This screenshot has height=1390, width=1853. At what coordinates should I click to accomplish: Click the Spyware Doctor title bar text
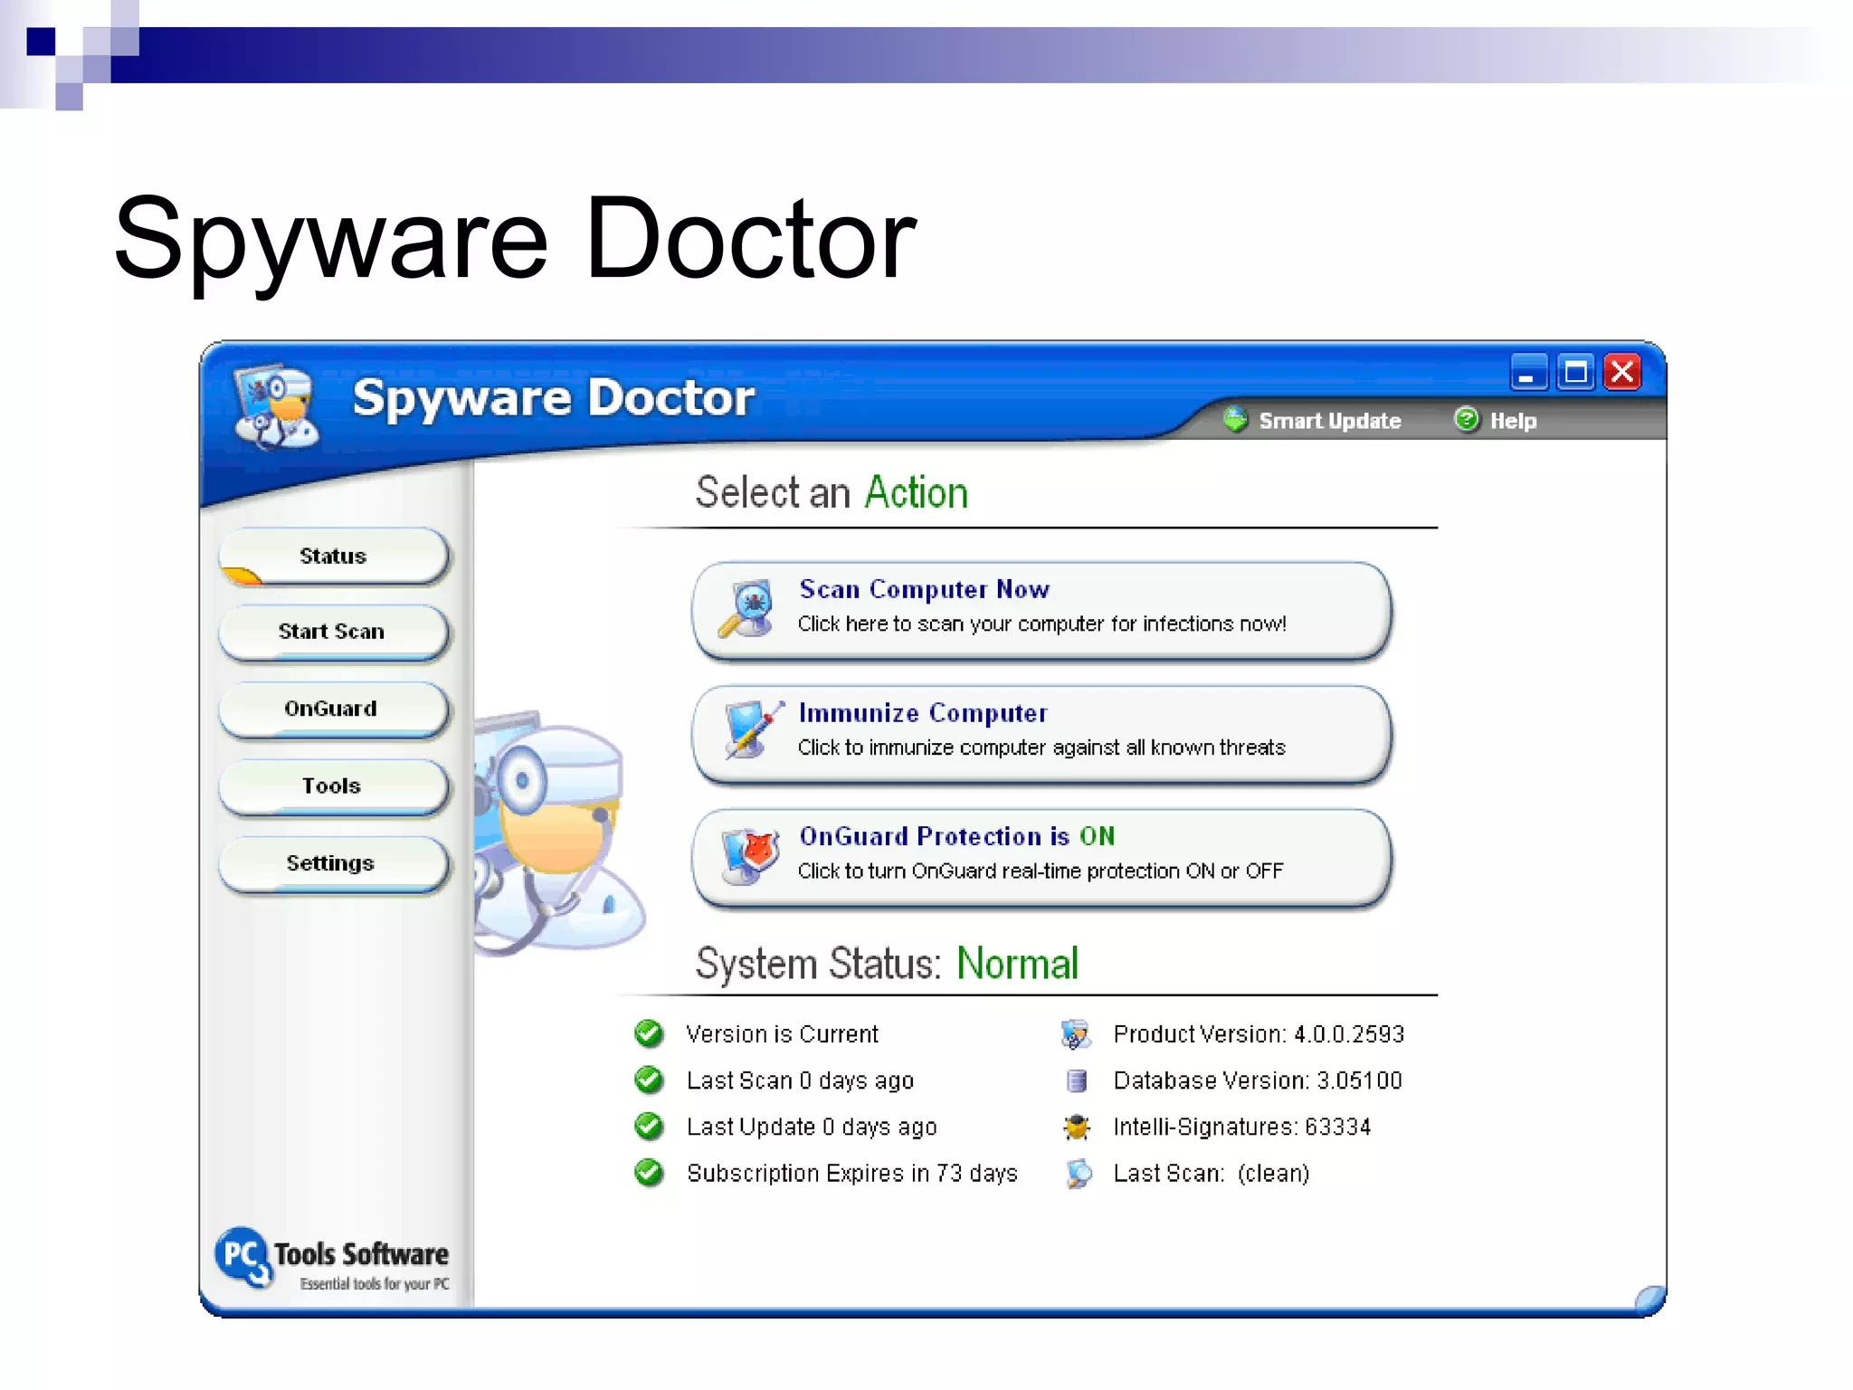coord(553,399)
